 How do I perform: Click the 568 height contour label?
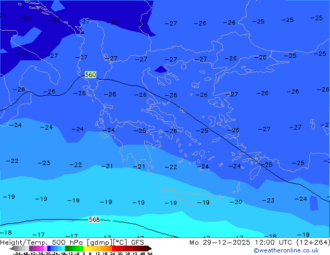[94, 220]
